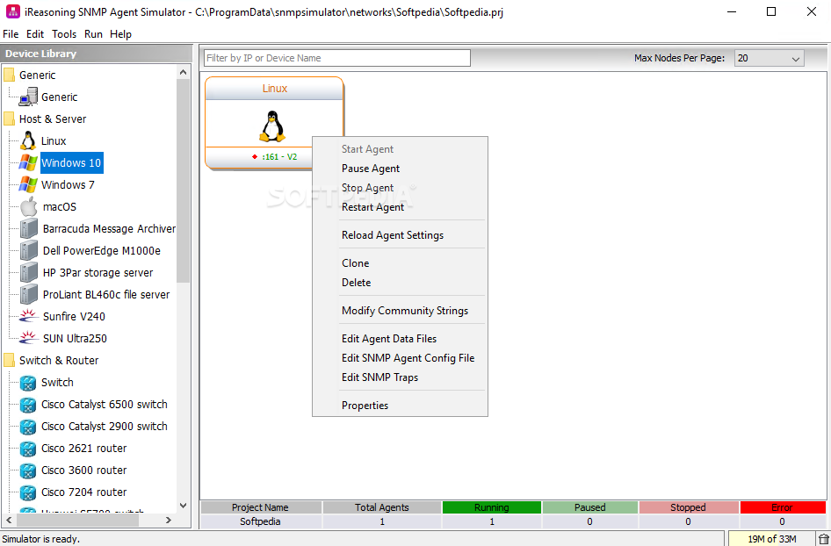Click the Device Library scroll up arrow
The width and height of the screenshot is (831, 546).
pyautogui.click(x=184, y=73)
